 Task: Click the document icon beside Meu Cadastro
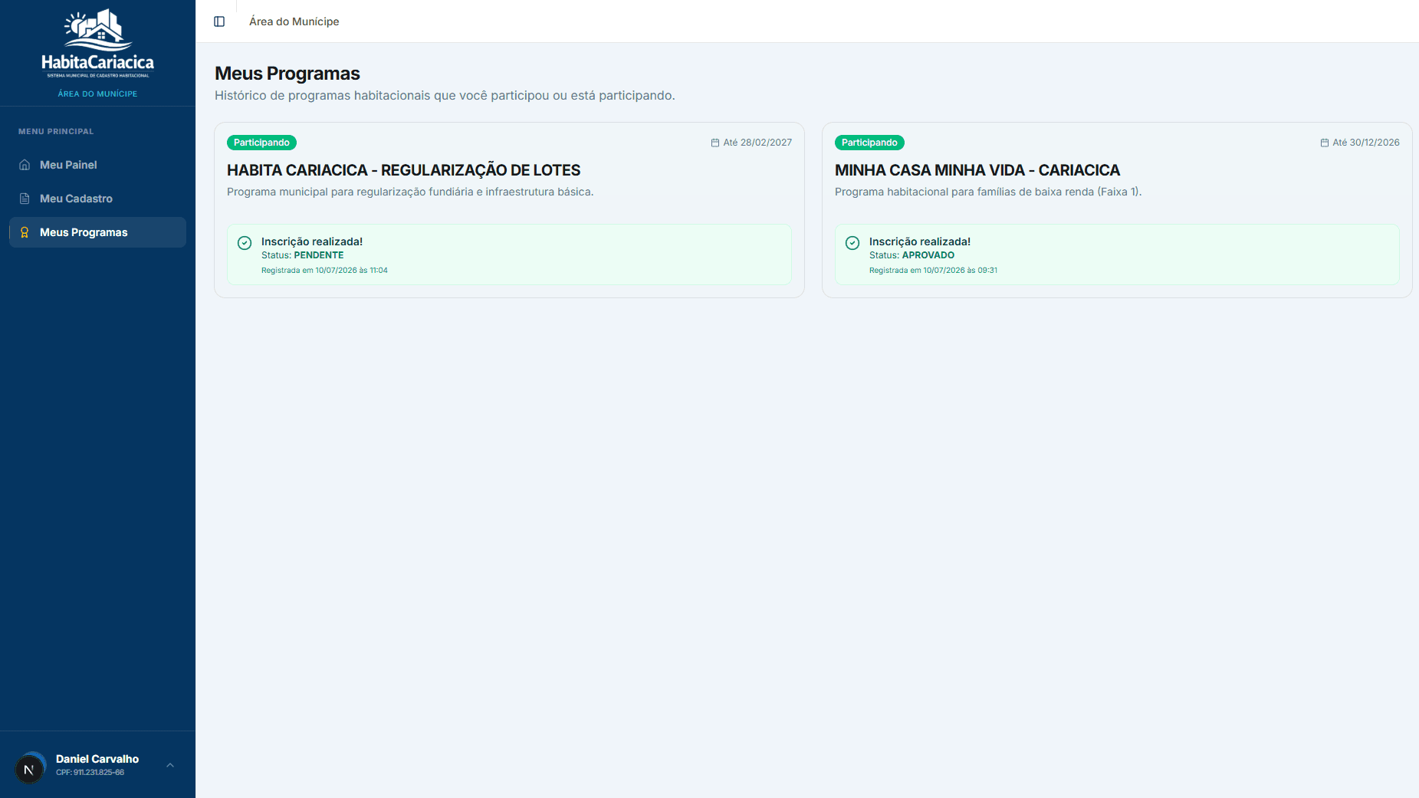click(x=25, y=199)
